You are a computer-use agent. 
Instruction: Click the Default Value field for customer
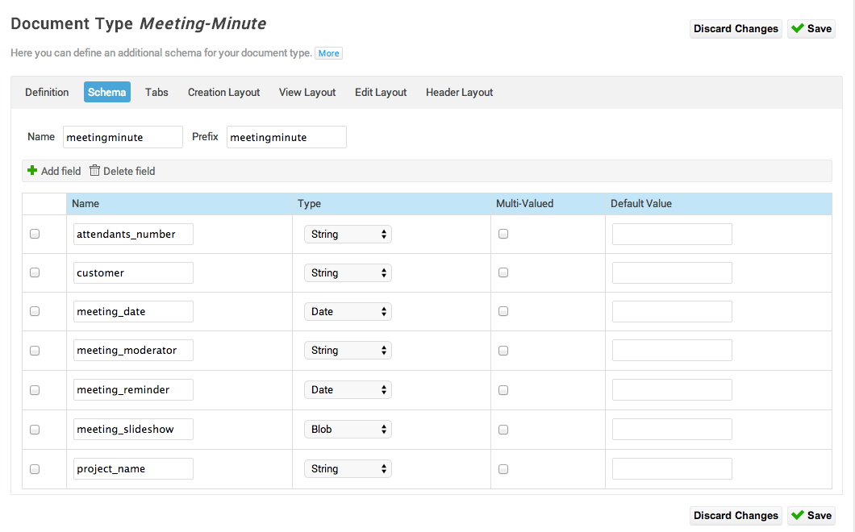tap(672, 272)
